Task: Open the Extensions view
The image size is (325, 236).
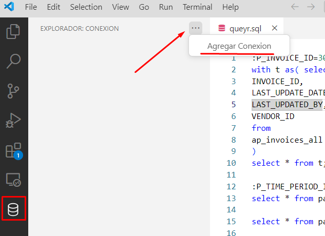Action: coord(14,151)
